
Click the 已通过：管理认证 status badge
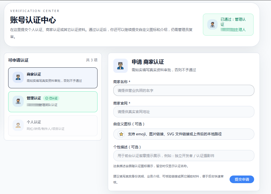228,24
